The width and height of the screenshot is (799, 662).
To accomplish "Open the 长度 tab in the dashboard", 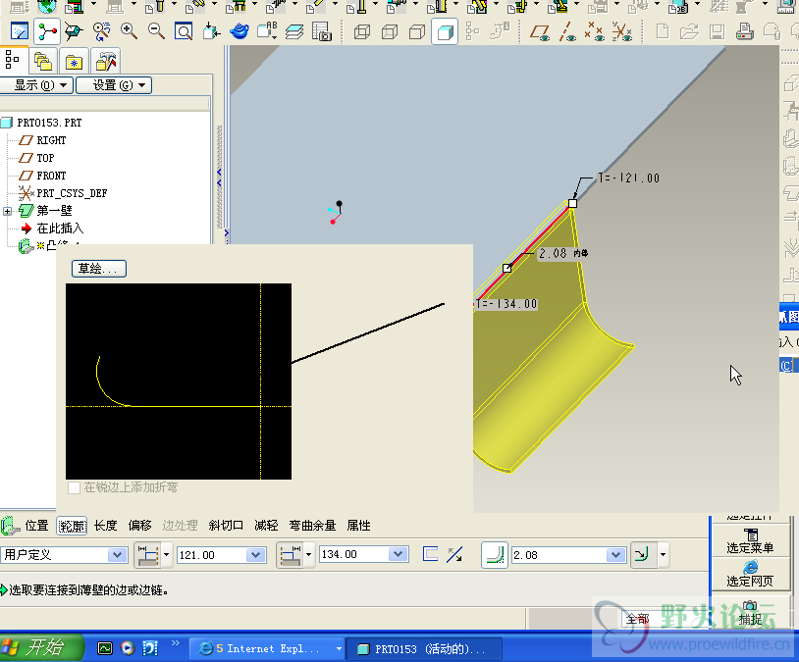I will 105,526.
